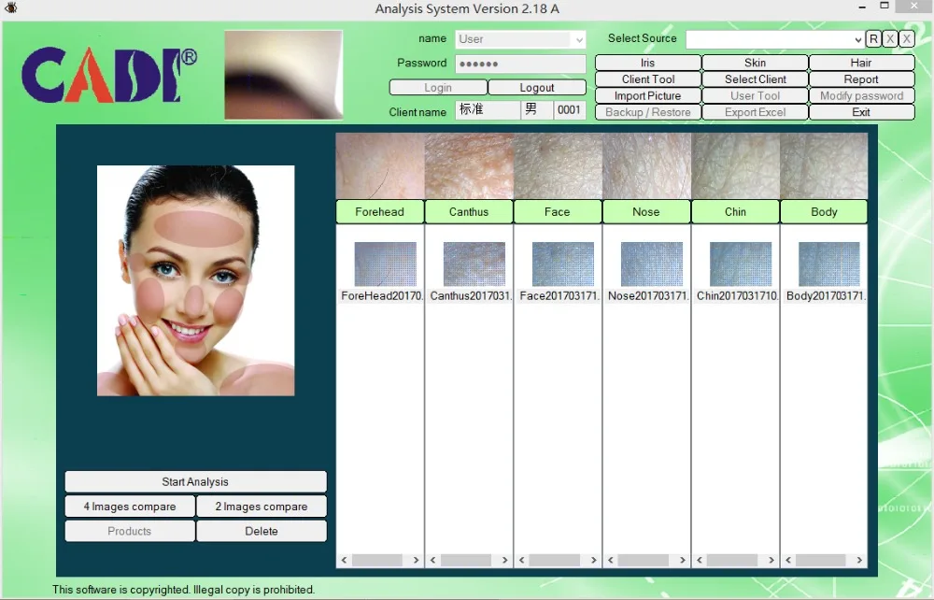
Task: Click the Start Analysis button
Action: tap(195, 481)
